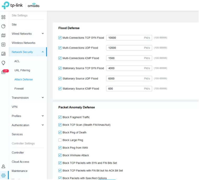
Task: Open the Clients monitor icon
Action: pos(3,54)
